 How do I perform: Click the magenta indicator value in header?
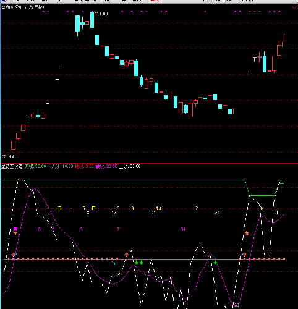(106, 166)
